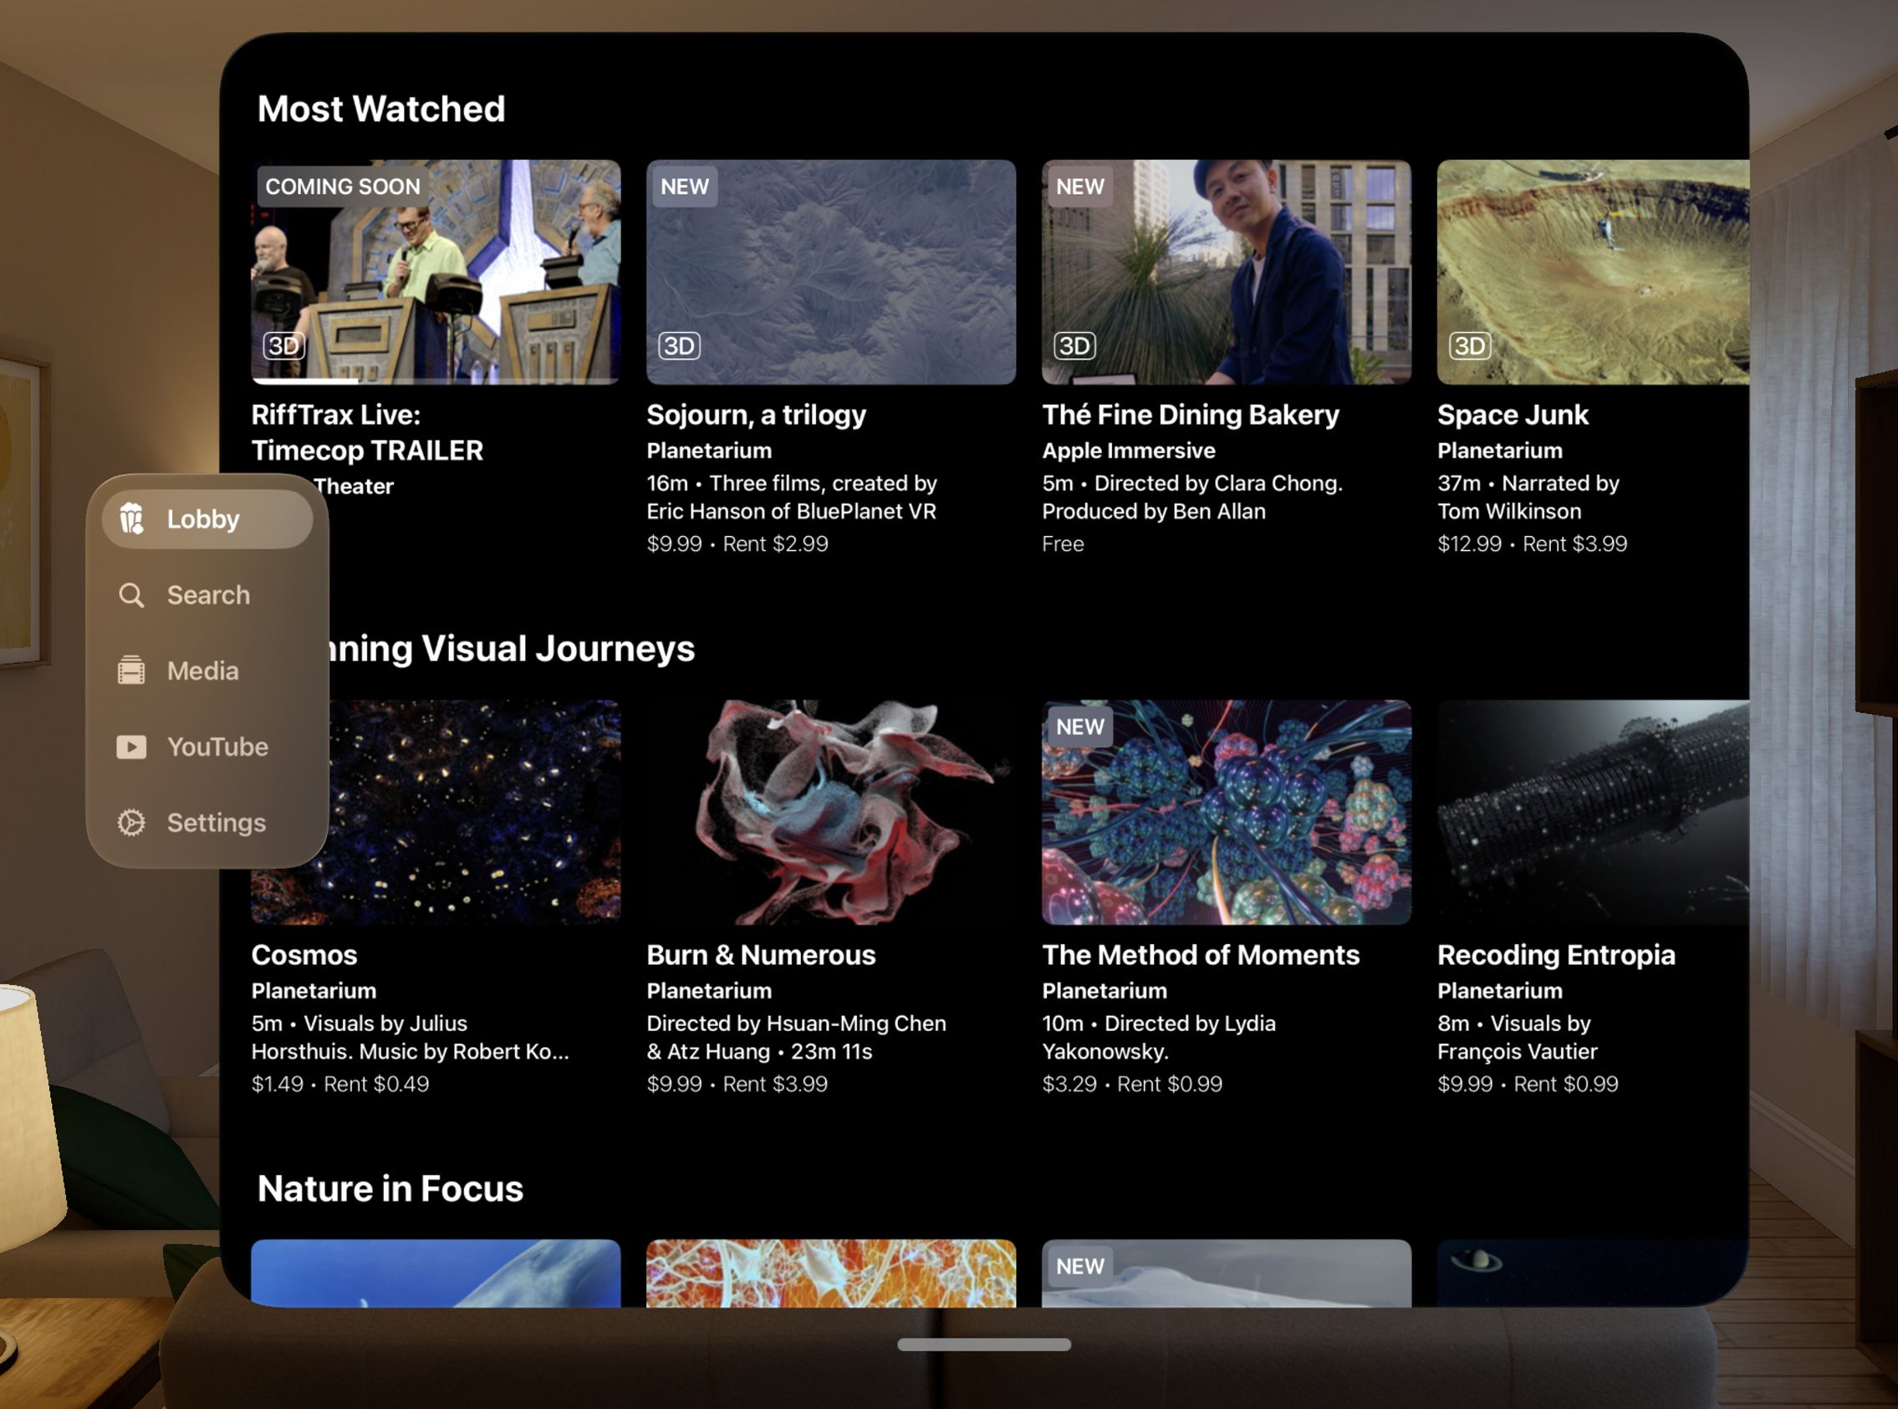Click the Search magnifying glass icon

point(131,595)
